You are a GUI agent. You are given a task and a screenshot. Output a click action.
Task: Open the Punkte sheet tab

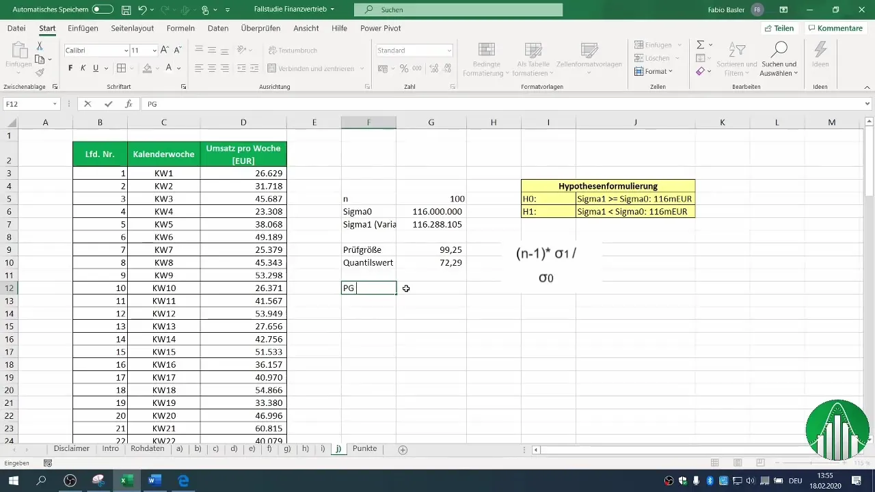[x=364, y=449]
